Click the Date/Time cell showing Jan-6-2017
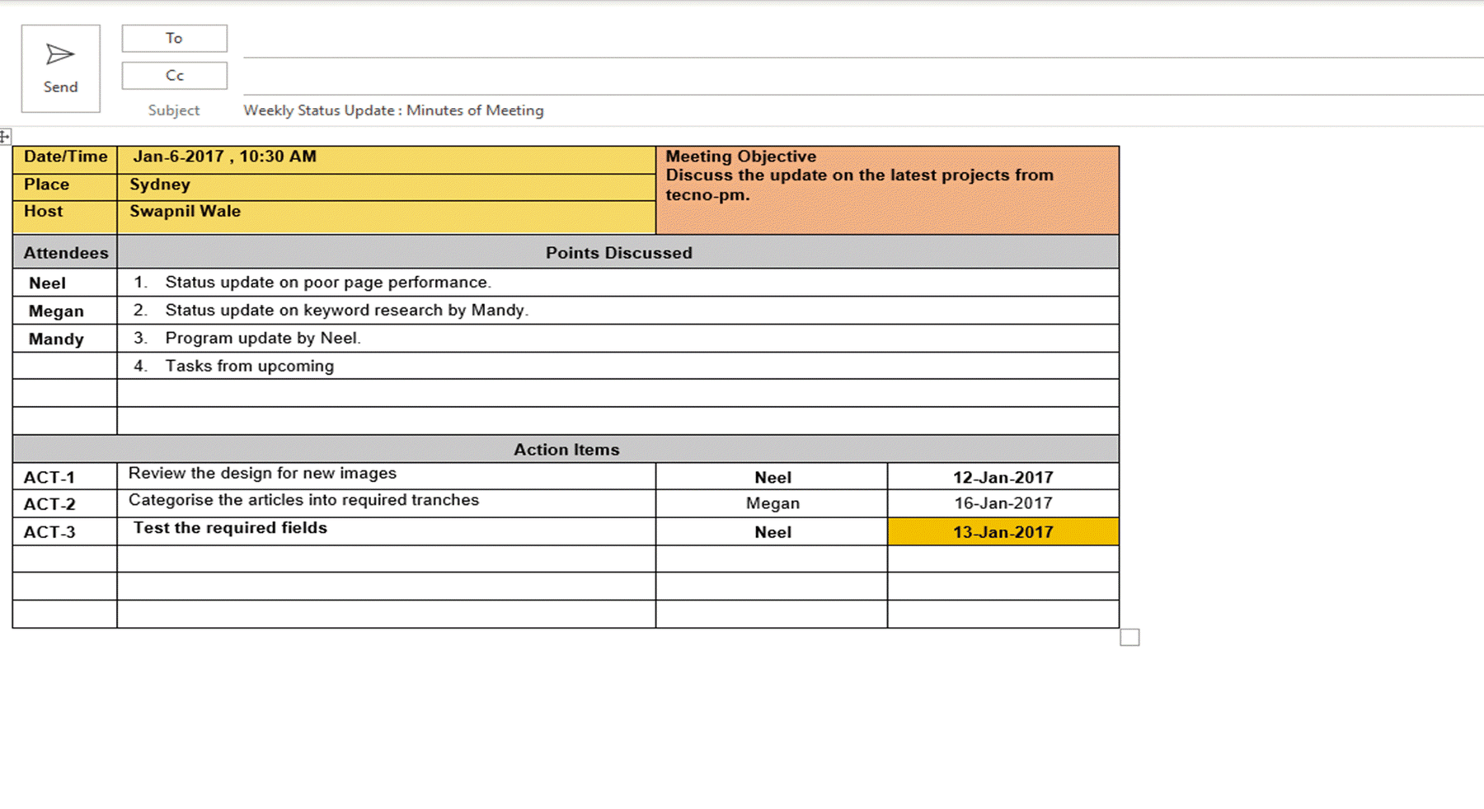The width and height of the screenshot is (1484, 809). [224, 156]
